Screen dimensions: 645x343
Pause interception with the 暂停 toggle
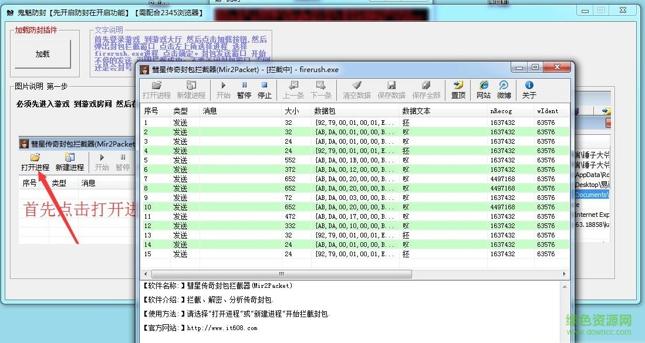pyautogui.click(x=244, y=89)
